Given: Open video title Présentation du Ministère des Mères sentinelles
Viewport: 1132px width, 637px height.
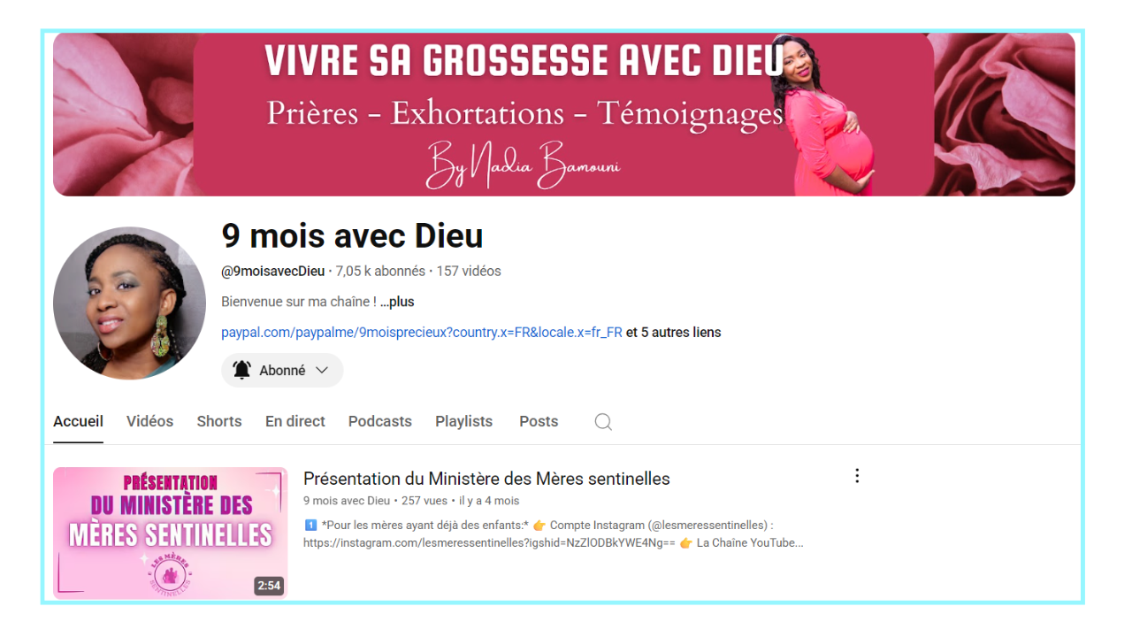Looking at the screenshot, I should 486,479.
